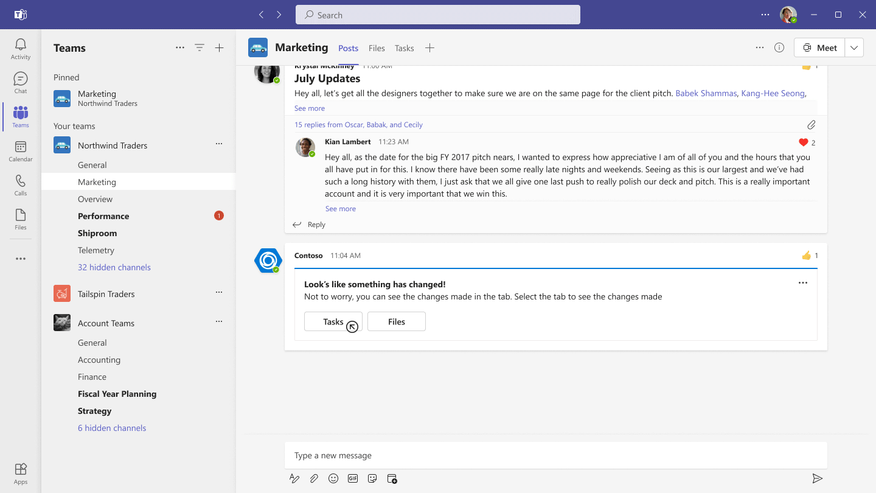Viewport: 876px width, 493px height.
Task: Expand the Meet button dropdown arrow
Action: (x=854, y=47)
